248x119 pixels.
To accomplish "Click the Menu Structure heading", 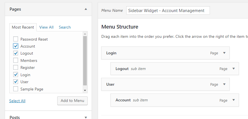I will tap(120, 27).
